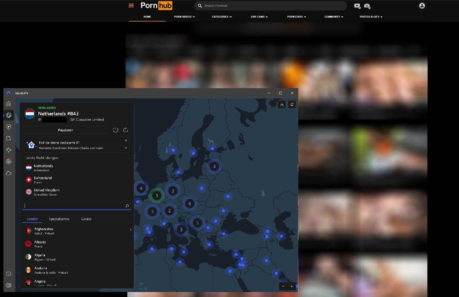
Task: Open the Home panel in NordVPN sidebar
Action: coord(9,104)
